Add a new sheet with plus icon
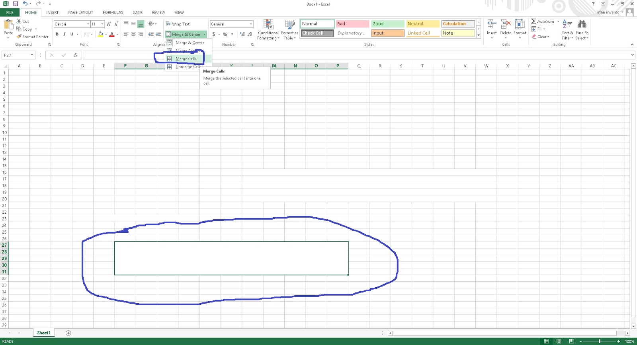 [68, 333]
